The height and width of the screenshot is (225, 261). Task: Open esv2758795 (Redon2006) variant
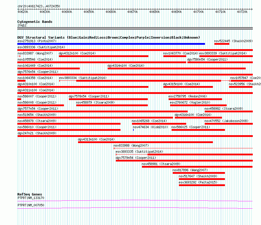pyautogui.click(x=188, y=96)
